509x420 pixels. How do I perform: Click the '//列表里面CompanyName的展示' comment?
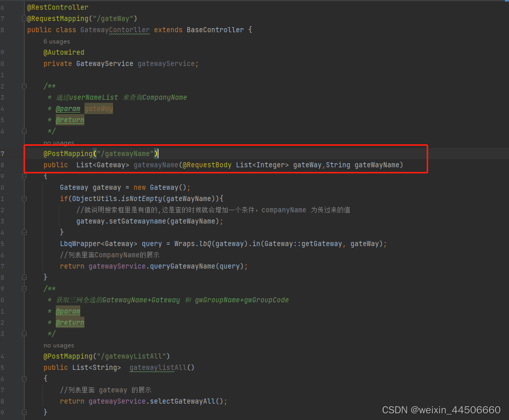click(x=109, y=255)
